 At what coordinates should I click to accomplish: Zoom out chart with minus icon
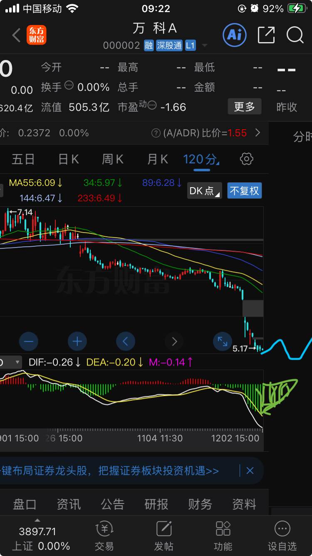pos(28,342)
